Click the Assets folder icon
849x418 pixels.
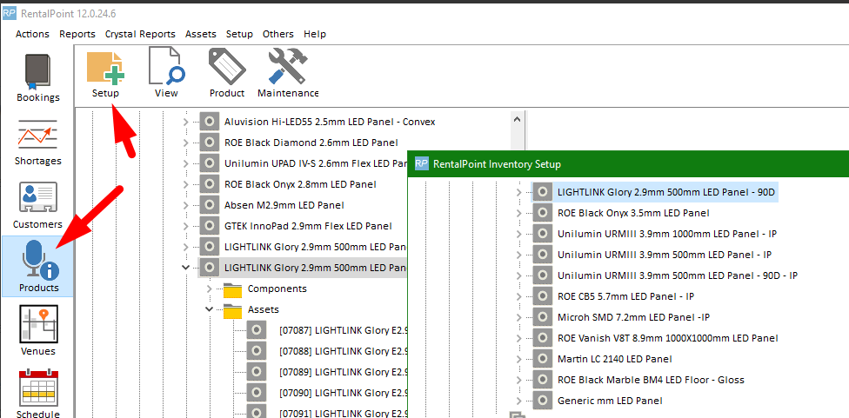[x=232, y=310]
